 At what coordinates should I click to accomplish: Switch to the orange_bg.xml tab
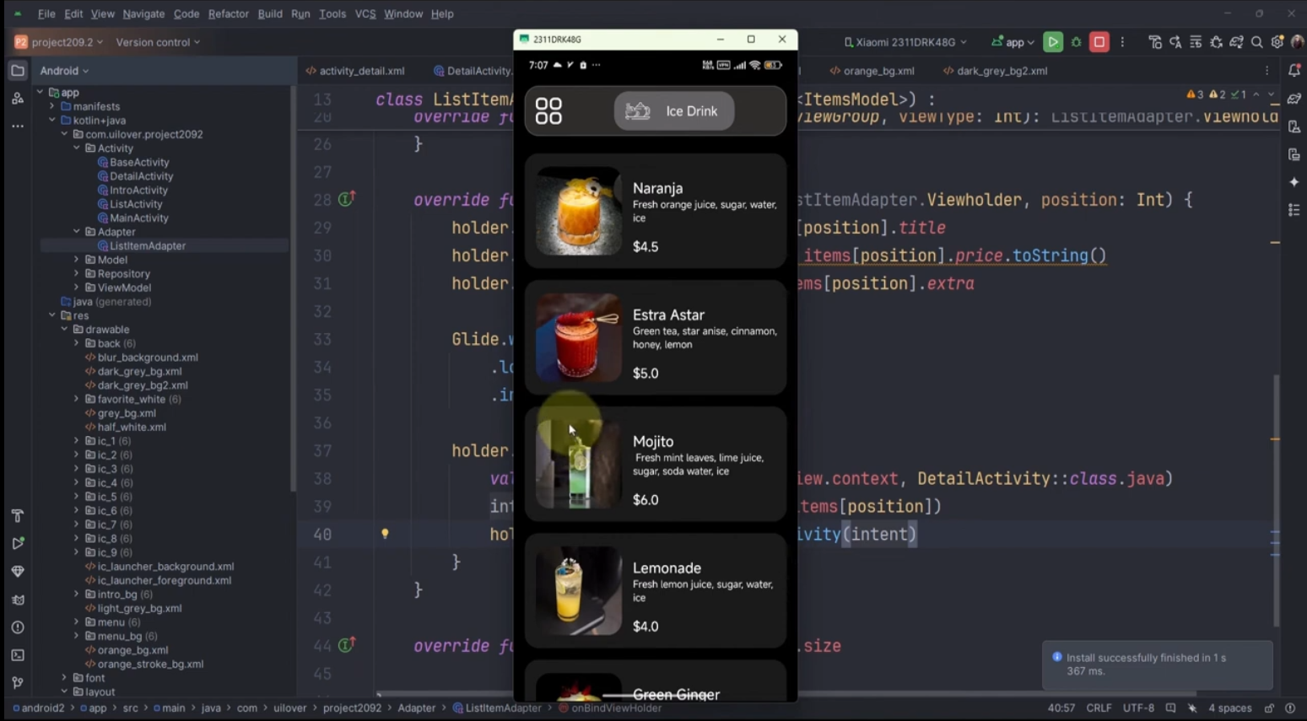(872, 71)
